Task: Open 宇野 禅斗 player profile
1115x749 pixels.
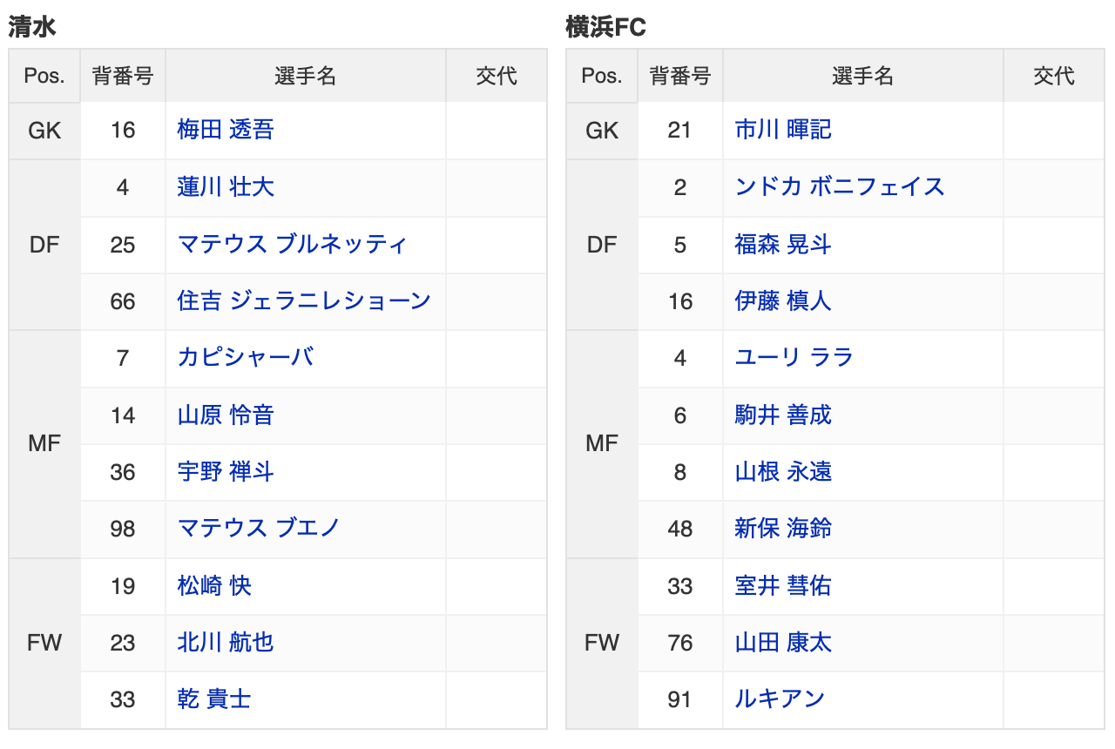Action: pos(226,472)
